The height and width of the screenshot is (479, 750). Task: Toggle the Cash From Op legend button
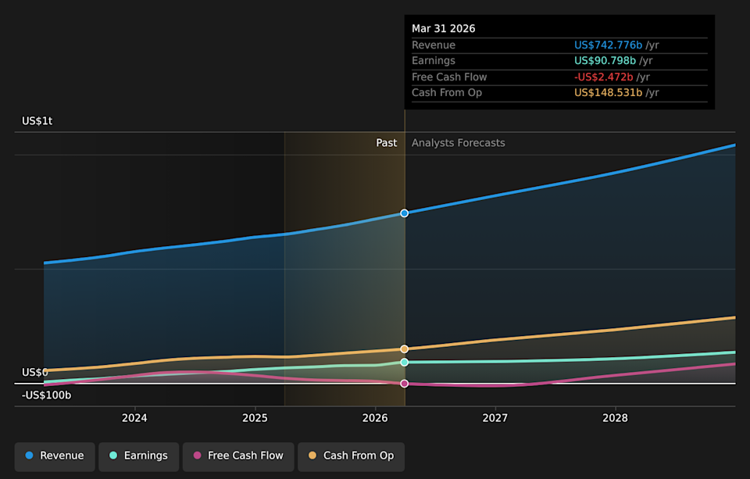(x=351, y=456)
